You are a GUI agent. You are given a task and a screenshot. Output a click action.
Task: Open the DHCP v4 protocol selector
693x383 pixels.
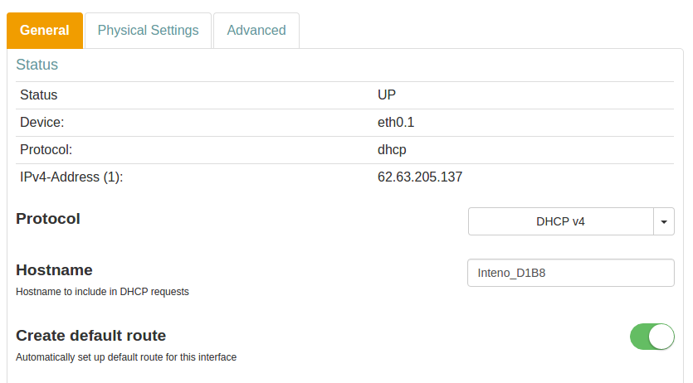click(x=561, y=222)
